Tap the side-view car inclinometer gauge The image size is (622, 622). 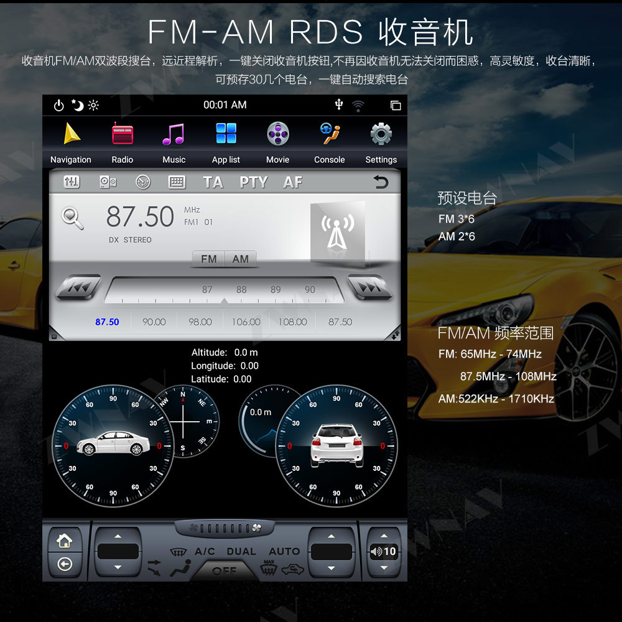(113, 445)
